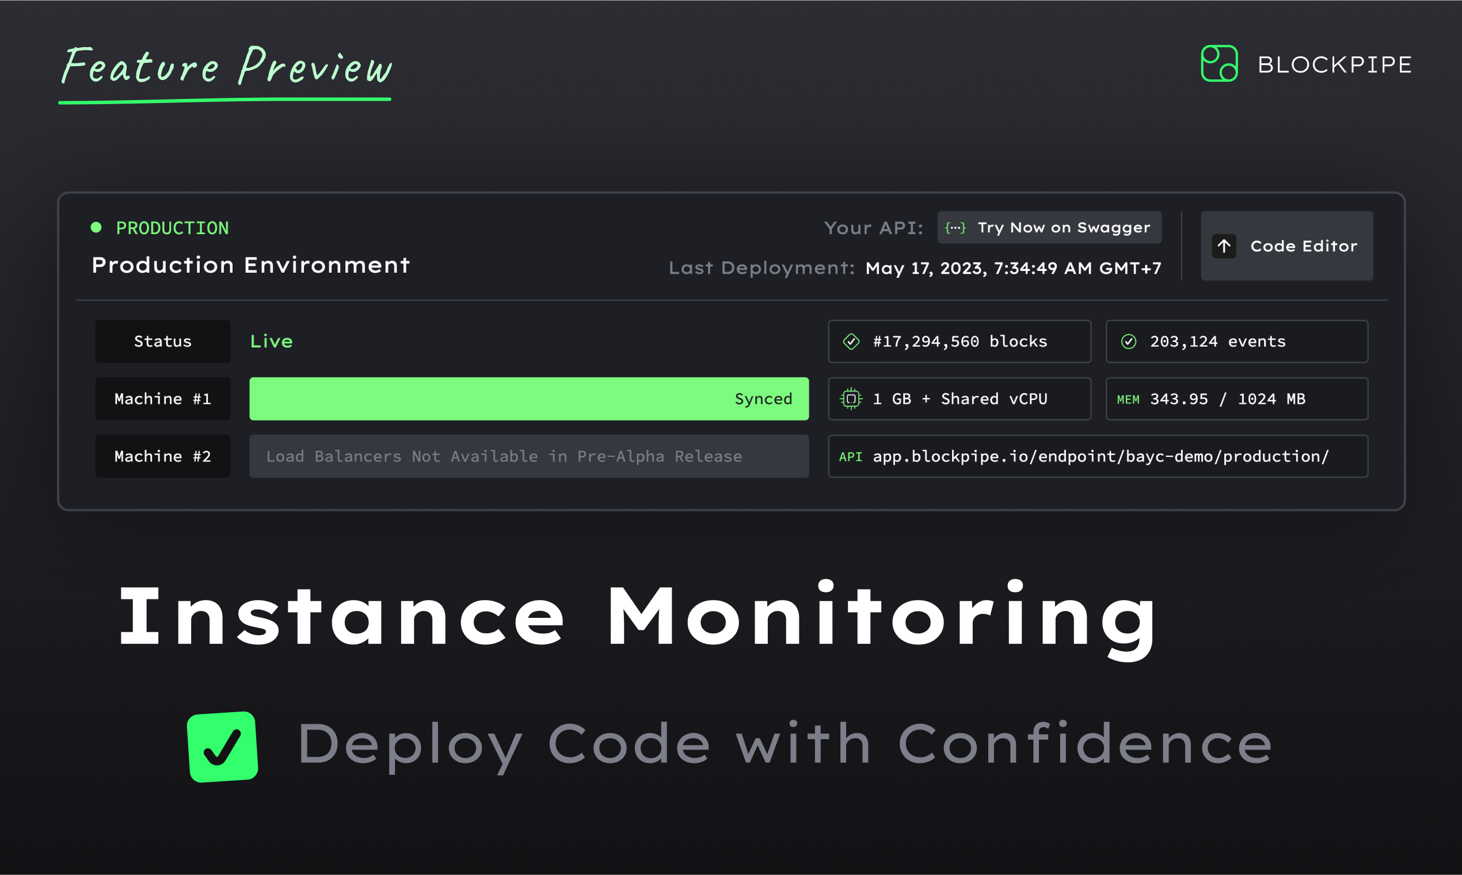Open the Code Editor button

coord(1287,246)
